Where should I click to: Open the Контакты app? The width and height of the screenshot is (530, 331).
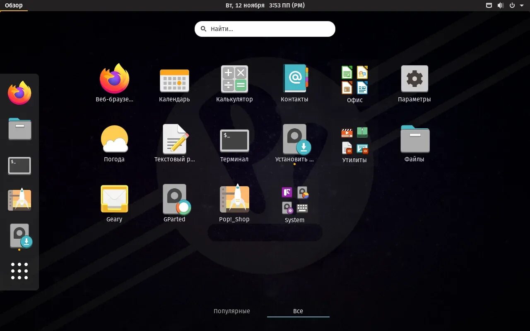294,83
